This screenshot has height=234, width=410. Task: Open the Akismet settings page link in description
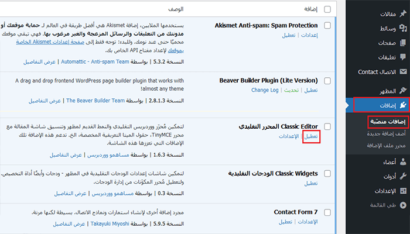(50, 42)
